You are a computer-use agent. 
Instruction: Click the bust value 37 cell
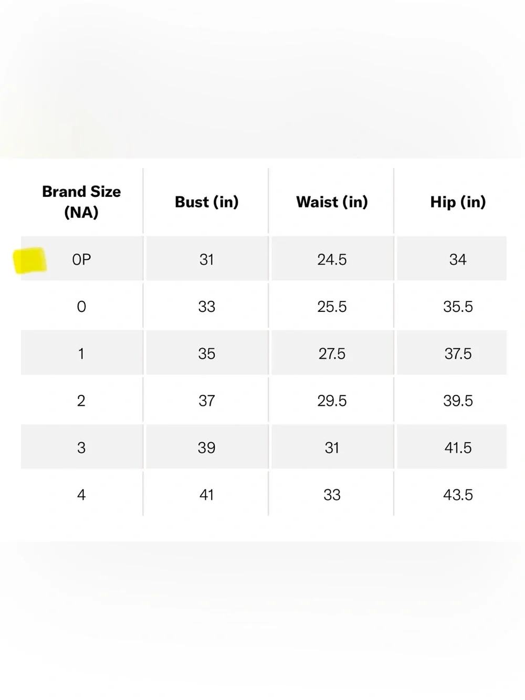tap(206, 401)
